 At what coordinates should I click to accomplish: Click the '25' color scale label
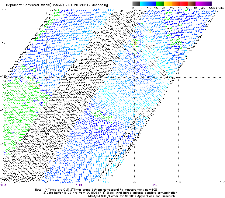pyautogui.click(x=171, y=8)
